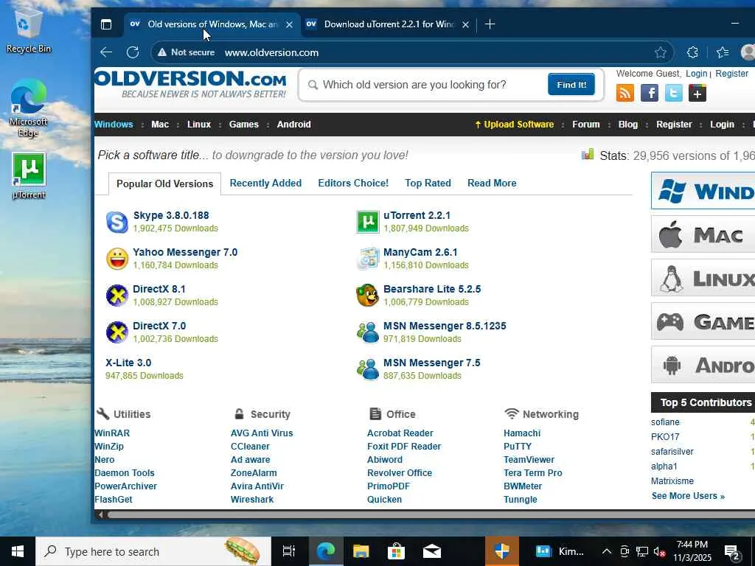Click the Skype logo icon

117,222
